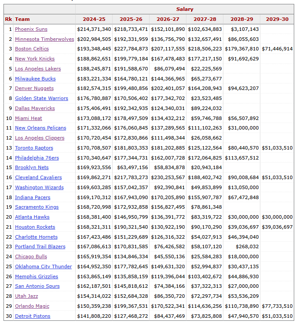The width and height of the screenshot is (299, 323).
Task: Click the Knicks value $91,692,629
Action: tap(243, 59)
